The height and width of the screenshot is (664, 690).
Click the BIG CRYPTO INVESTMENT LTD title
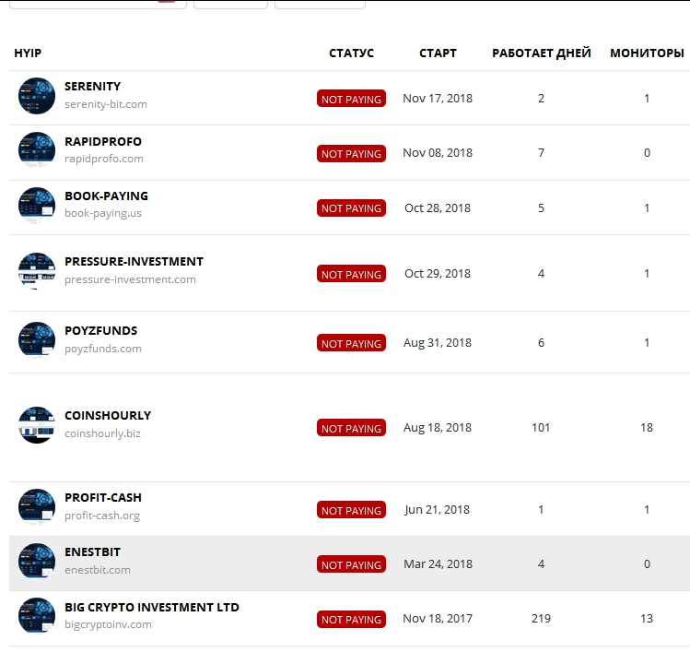(x=152, y=608)
